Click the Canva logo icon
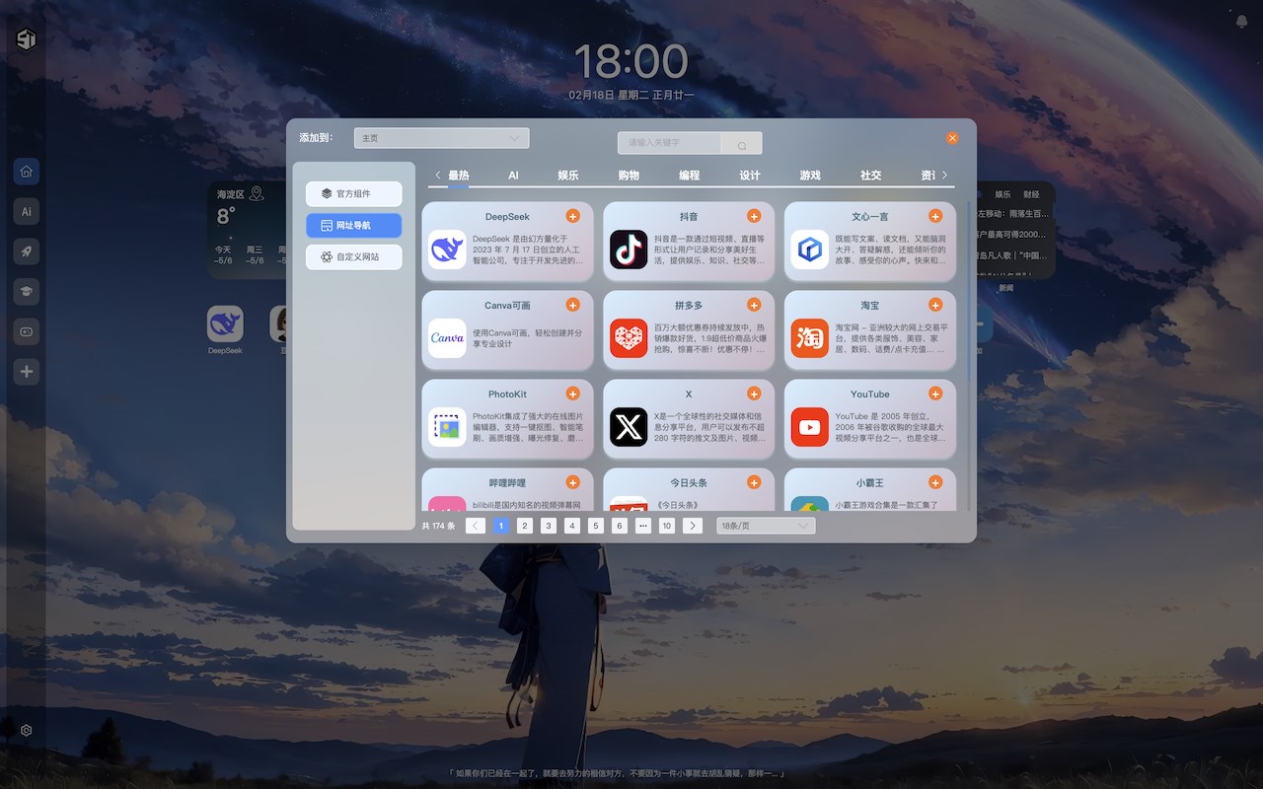1263x789 pixels. click(x=447, y=338)
